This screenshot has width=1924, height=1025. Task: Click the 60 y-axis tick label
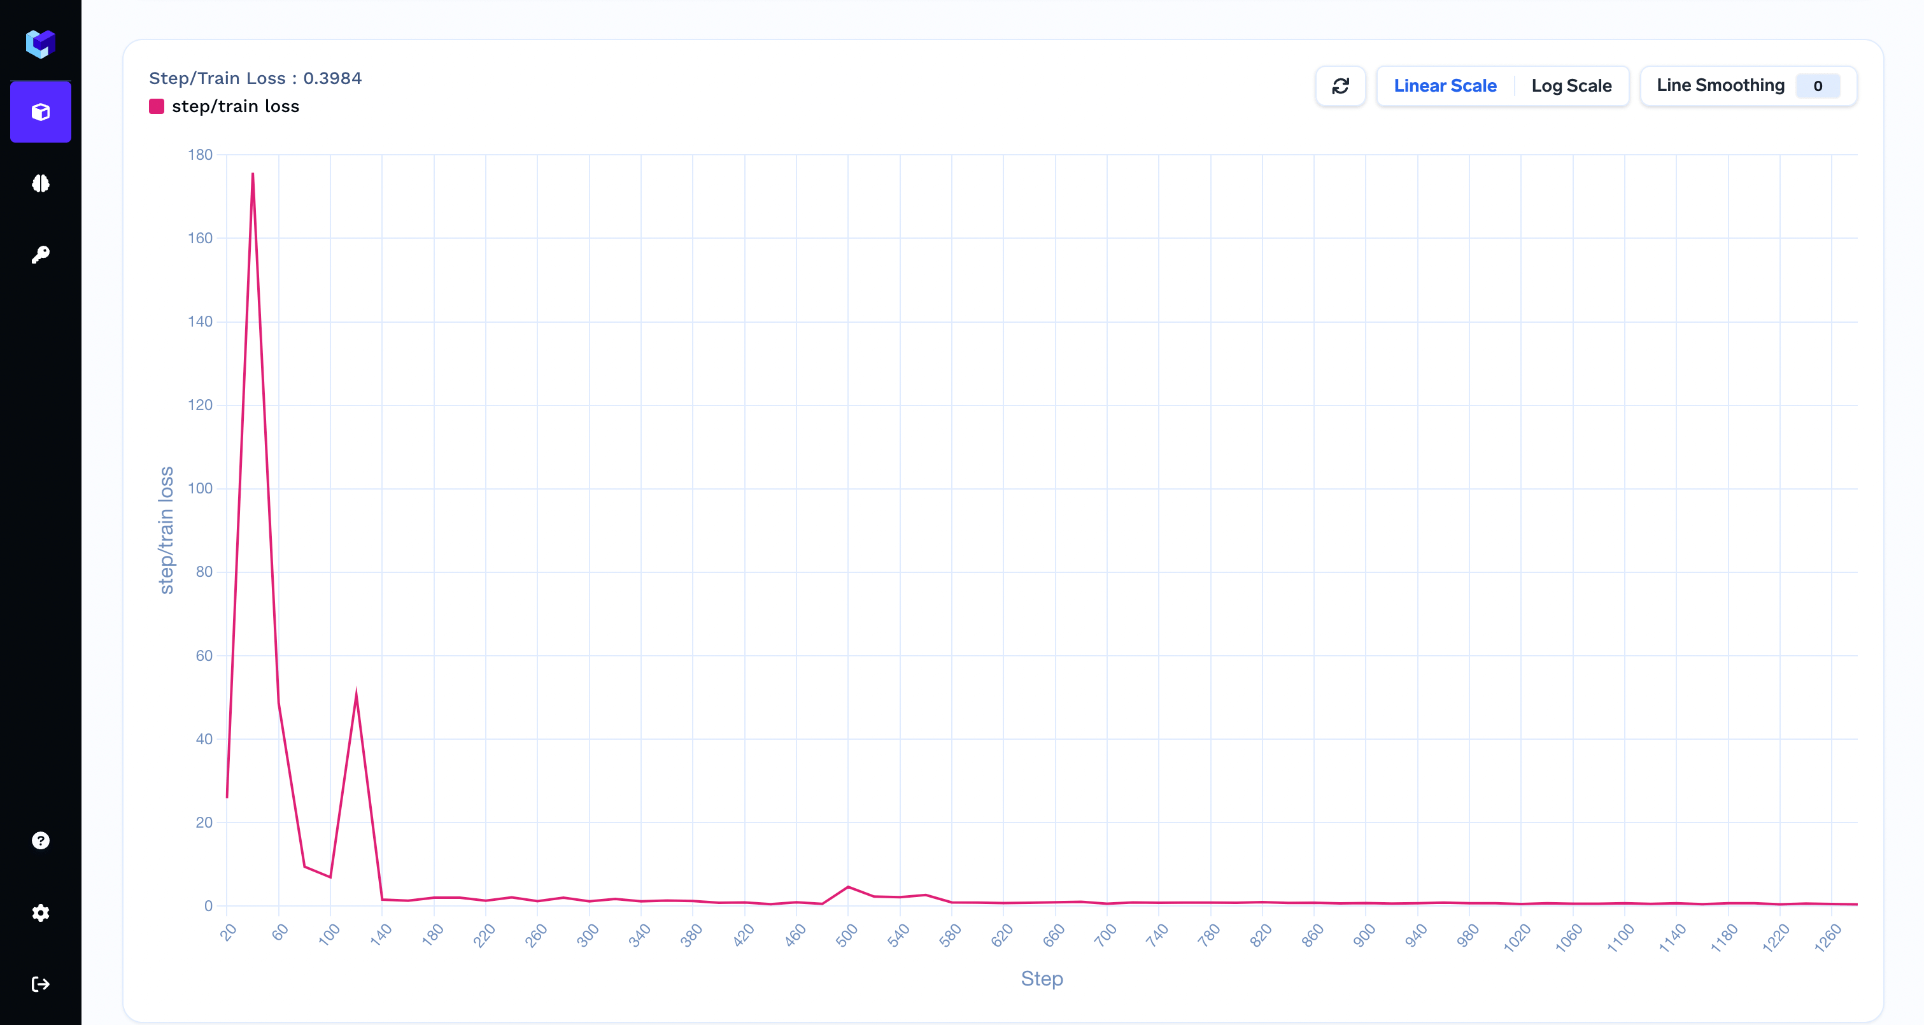pyautogui.click(x=204, y=655)
